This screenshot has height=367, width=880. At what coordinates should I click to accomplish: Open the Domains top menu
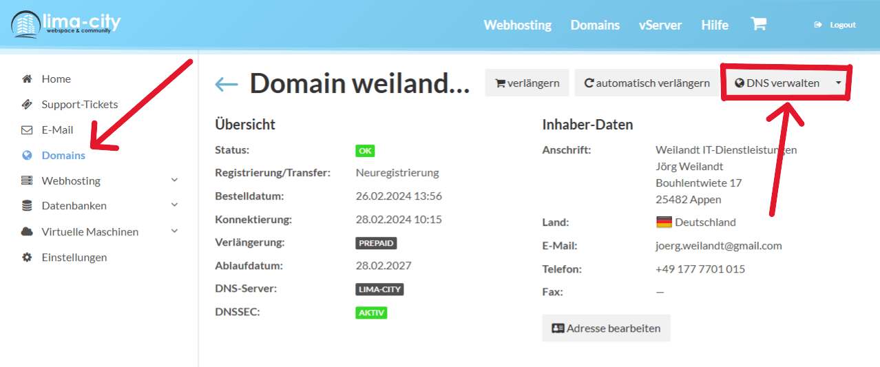coord(595,25)
